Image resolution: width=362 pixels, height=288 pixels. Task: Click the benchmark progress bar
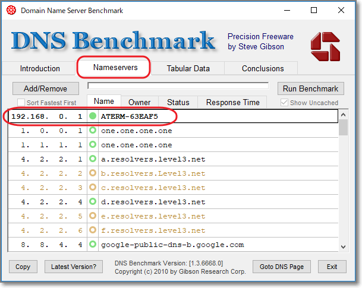click(178, 86)
